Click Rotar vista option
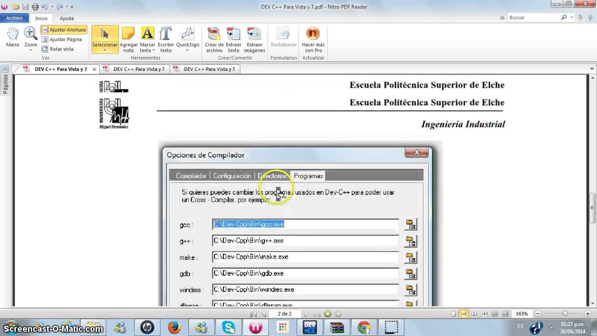 pyautogui.click(x=58, y=49)
